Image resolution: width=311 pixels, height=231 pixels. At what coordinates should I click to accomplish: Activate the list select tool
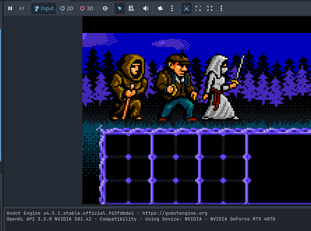[131, 8]
